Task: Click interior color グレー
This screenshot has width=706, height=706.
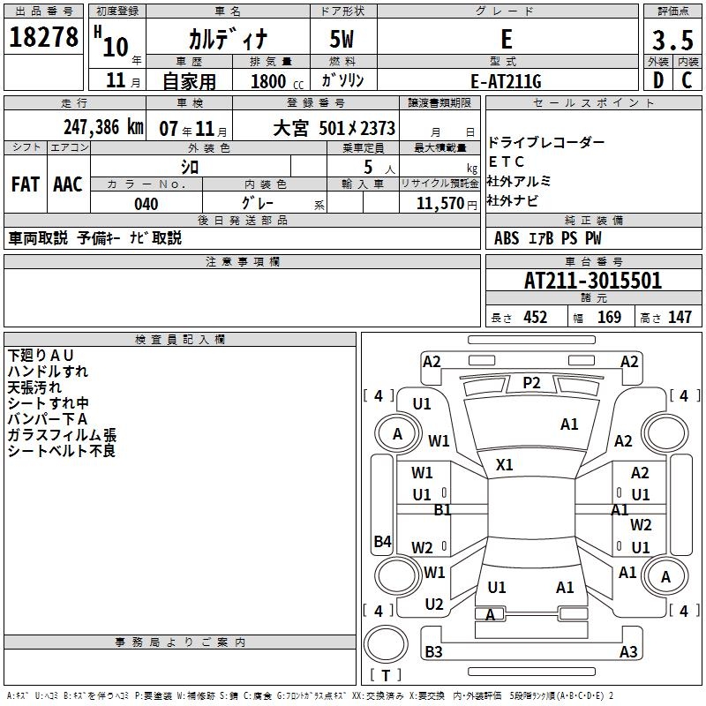Action: coord(258,203)
